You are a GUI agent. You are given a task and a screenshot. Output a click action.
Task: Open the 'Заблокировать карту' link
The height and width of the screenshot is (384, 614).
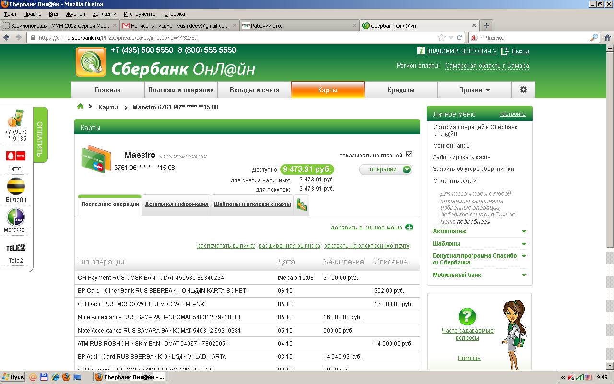pos(461,157)
